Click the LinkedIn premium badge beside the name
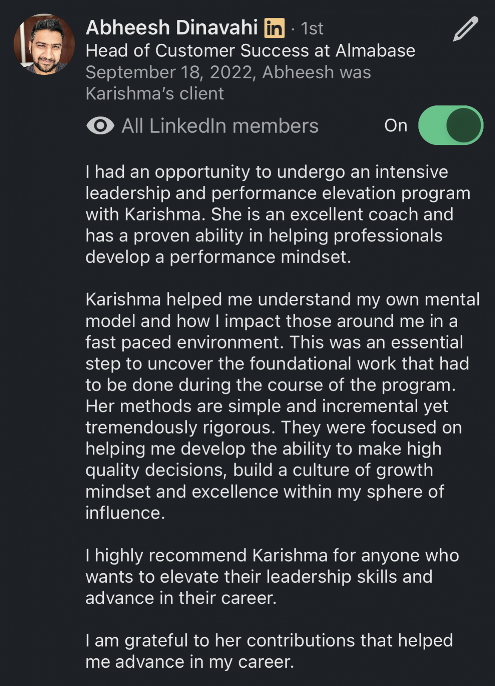Screen dimensions: 495x686 (274, 28)
